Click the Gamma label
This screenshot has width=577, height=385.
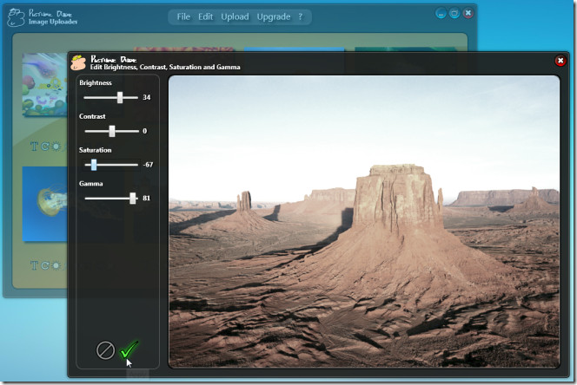coord(91,184)
